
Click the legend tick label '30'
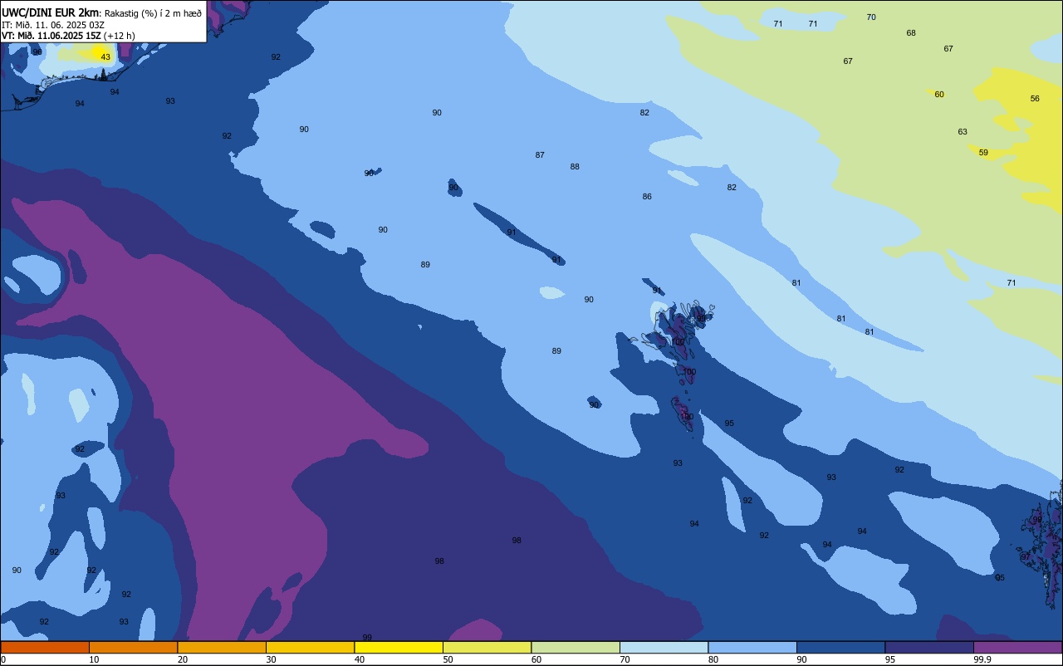click(x=271, y=659)
